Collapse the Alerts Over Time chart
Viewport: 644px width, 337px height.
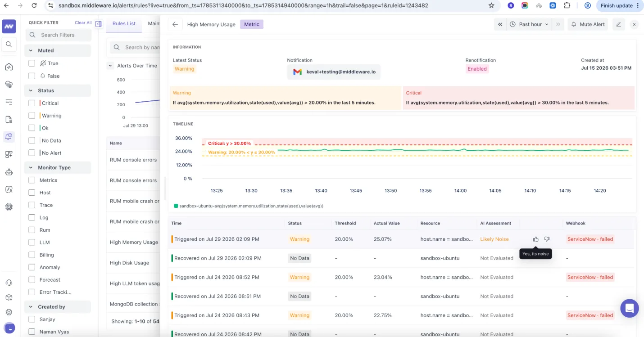tap(110, 66)
